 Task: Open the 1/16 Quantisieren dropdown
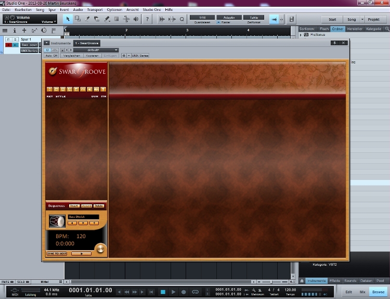[202, 17]
